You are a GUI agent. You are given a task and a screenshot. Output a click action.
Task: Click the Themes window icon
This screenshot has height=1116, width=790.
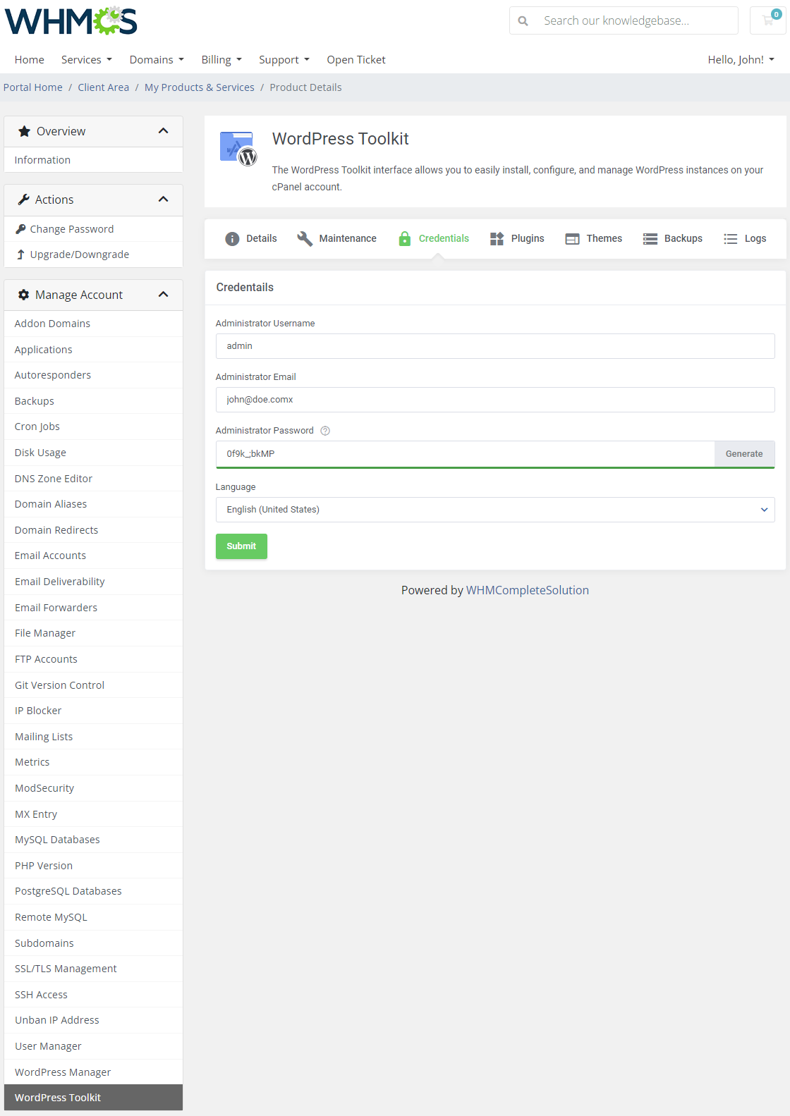point(572,239)
